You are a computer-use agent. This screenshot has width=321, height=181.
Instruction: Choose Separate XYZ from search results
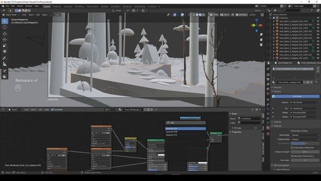pyautogui.click(x=186, y=135)
